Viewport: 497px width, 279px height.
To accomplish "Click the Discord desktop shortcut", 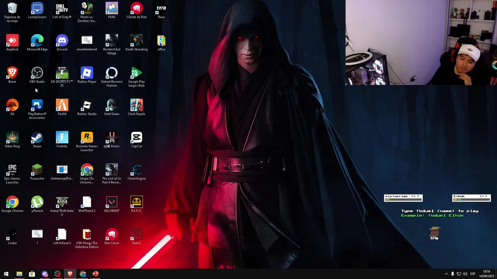I will [x=62, y=43].
